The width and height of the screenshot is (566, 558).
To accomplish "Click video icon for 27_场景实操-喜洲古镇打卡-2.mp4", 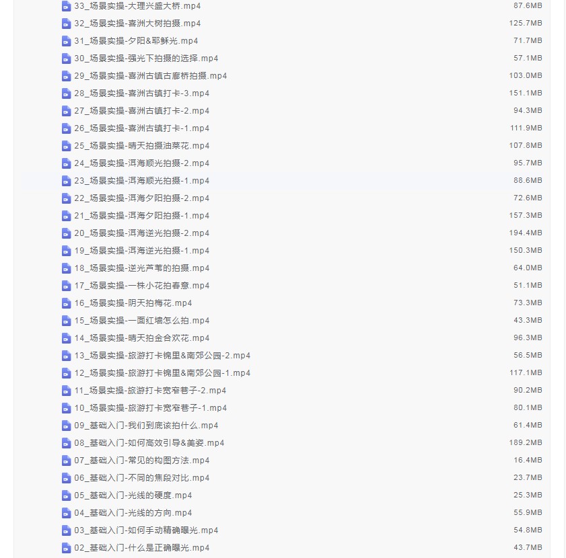I will tap(66, 111).
